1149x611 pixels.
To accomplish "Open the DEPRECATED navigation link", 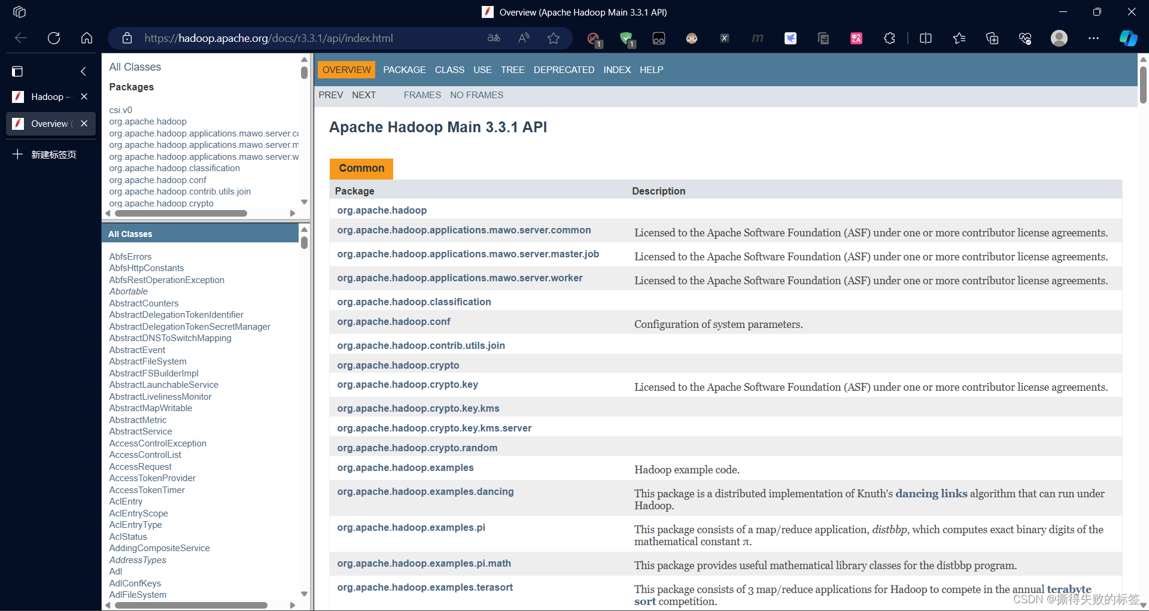I will (564, 69).
